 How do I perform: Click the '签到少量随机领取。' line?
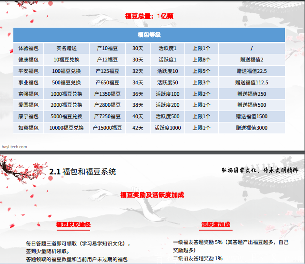click(x=48, y=251)
